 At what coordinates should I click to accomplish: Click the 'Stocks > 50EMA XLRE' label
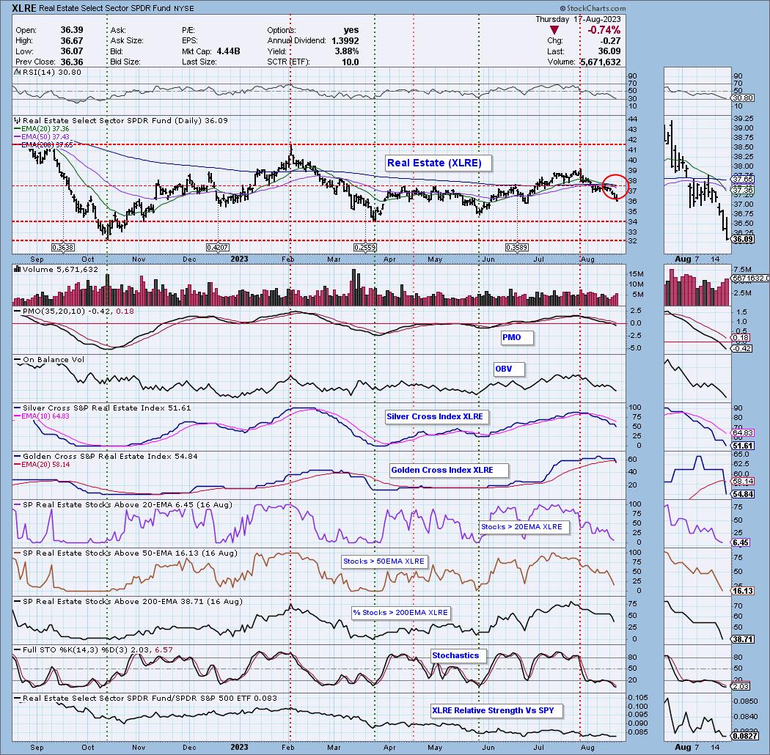(x=384, y=561)
